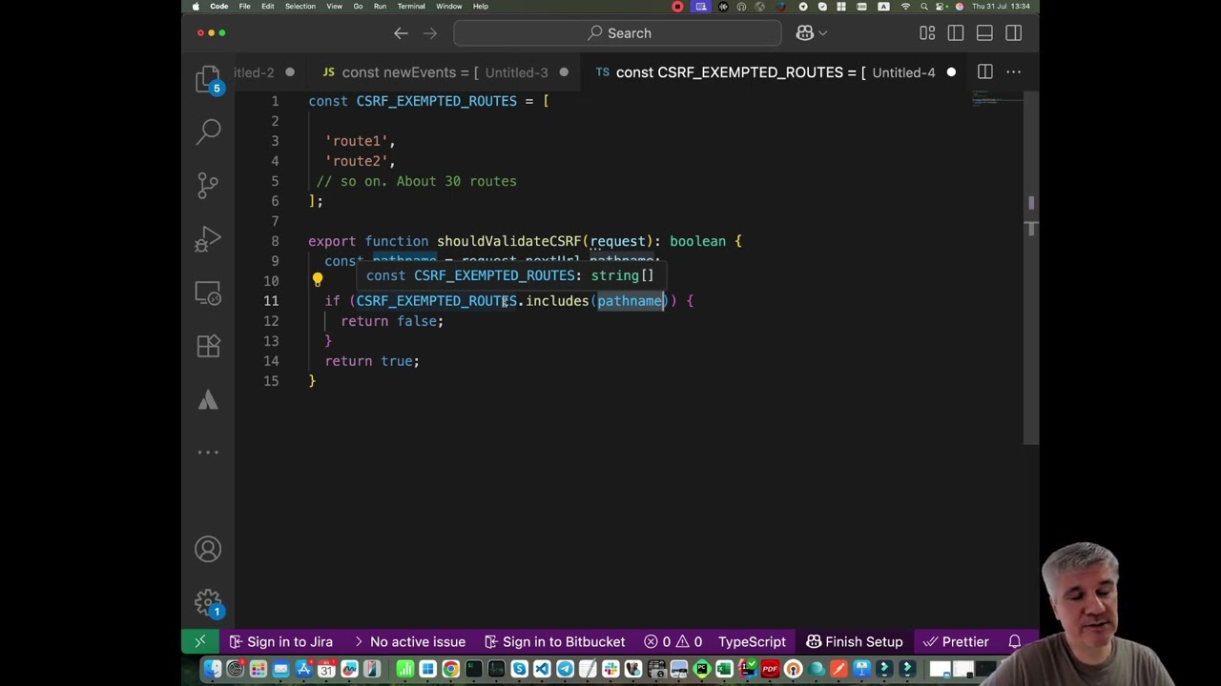Click the red recording icon in menu bar
This screenshot has height=686, width=1221.
(x=678, y=7)
